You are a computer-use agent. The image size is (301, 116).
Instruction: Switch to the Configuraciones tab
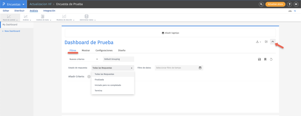pos(104,50)
